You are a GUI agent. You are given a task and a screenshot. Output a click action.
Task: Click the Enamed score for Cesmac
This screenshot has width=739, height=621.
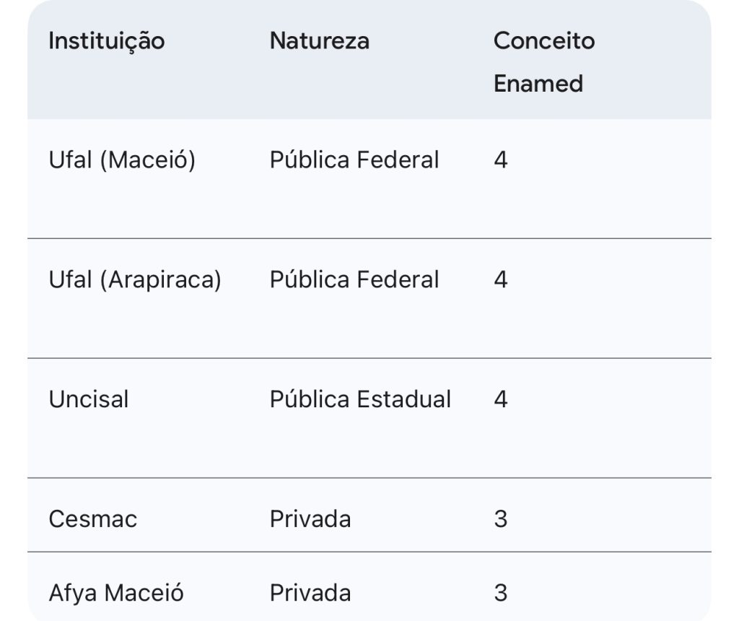tap(501, 519)
